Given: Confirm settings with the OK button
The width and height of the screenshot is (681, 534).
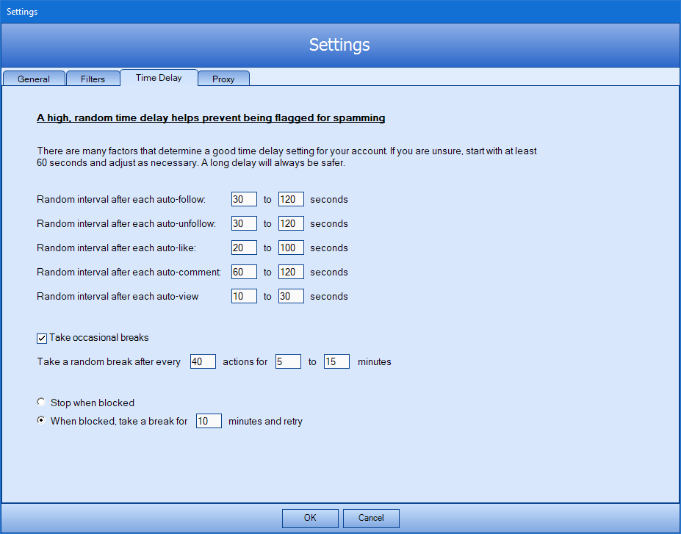Looking at the screenshot, I should (310, 518).
